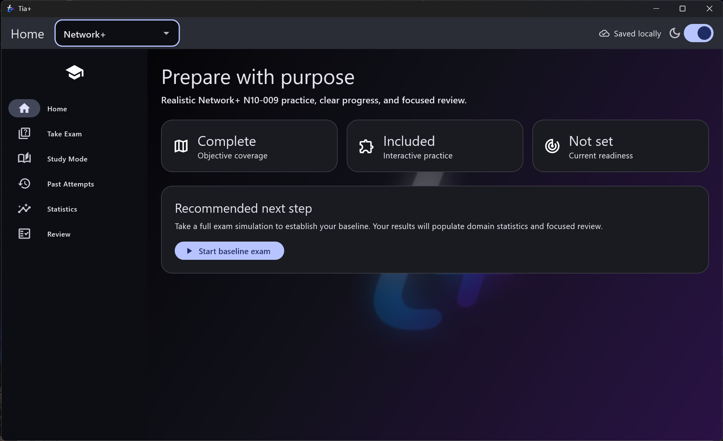Click the Home page title in header
The width and height of the screenshot is (723, 441).
[x=27, y=34]
